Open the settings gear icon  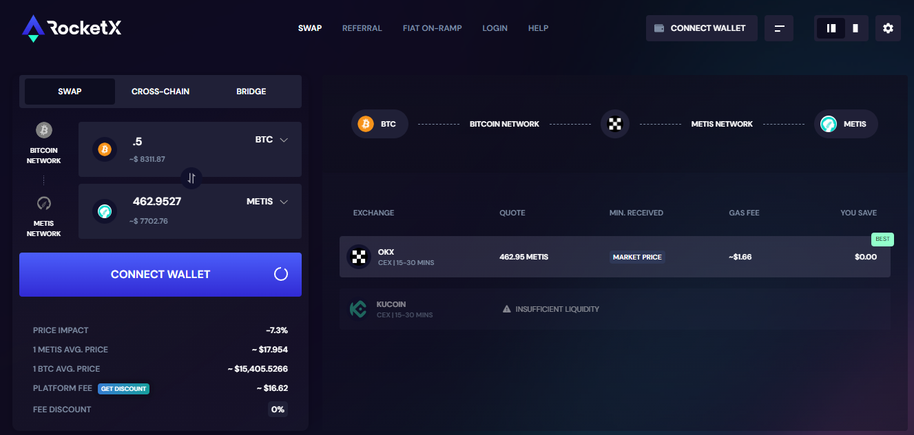tap(888, 28)
